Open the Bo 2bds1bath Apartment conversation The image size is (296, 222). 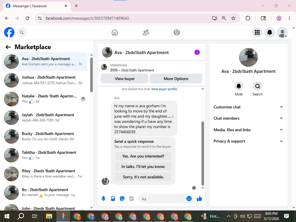tap(45, 192)
